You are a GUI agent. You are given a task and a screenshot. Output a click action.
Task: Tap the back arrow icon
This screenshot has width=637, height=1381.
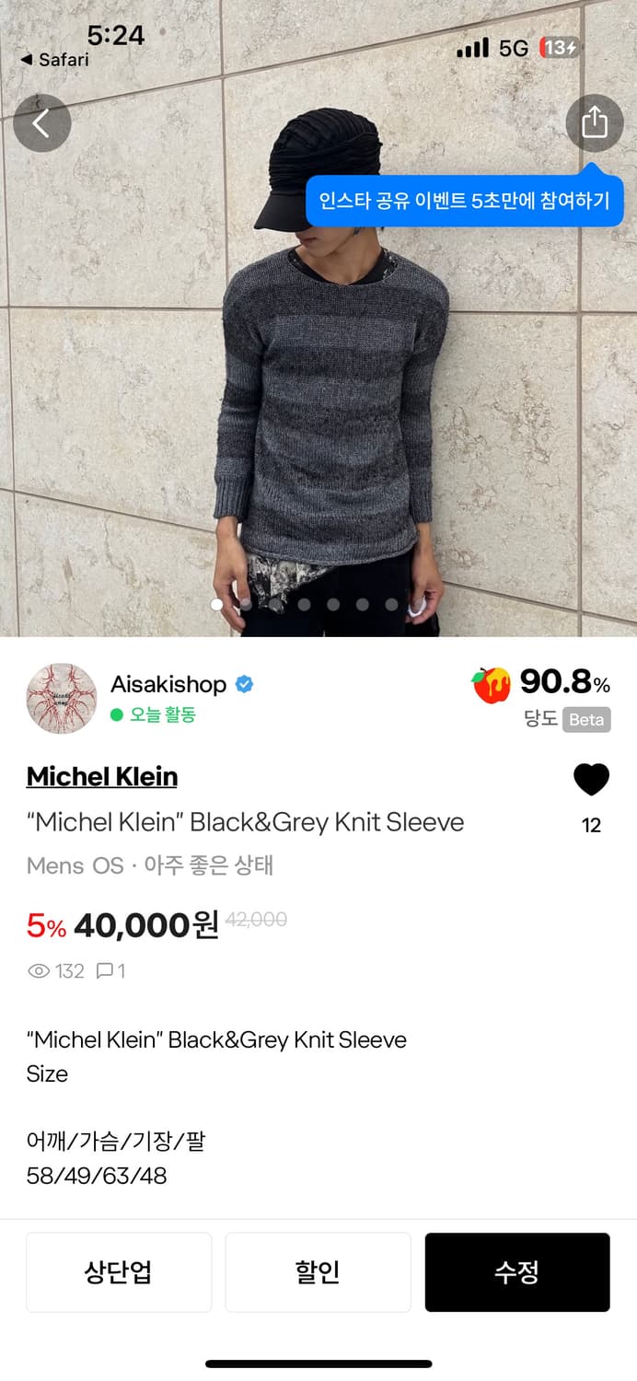[x=41, y=123]
